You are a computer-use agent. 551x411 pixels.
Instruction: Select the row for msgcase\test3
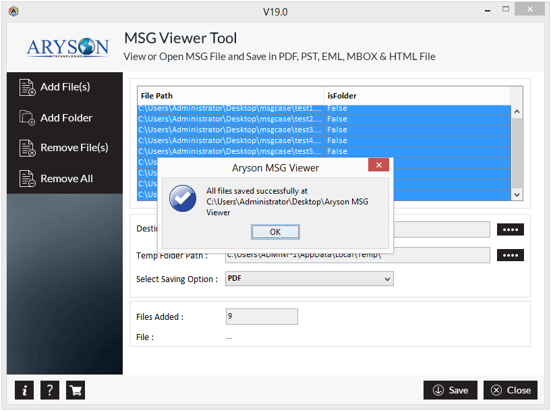[x=324, y=130]
